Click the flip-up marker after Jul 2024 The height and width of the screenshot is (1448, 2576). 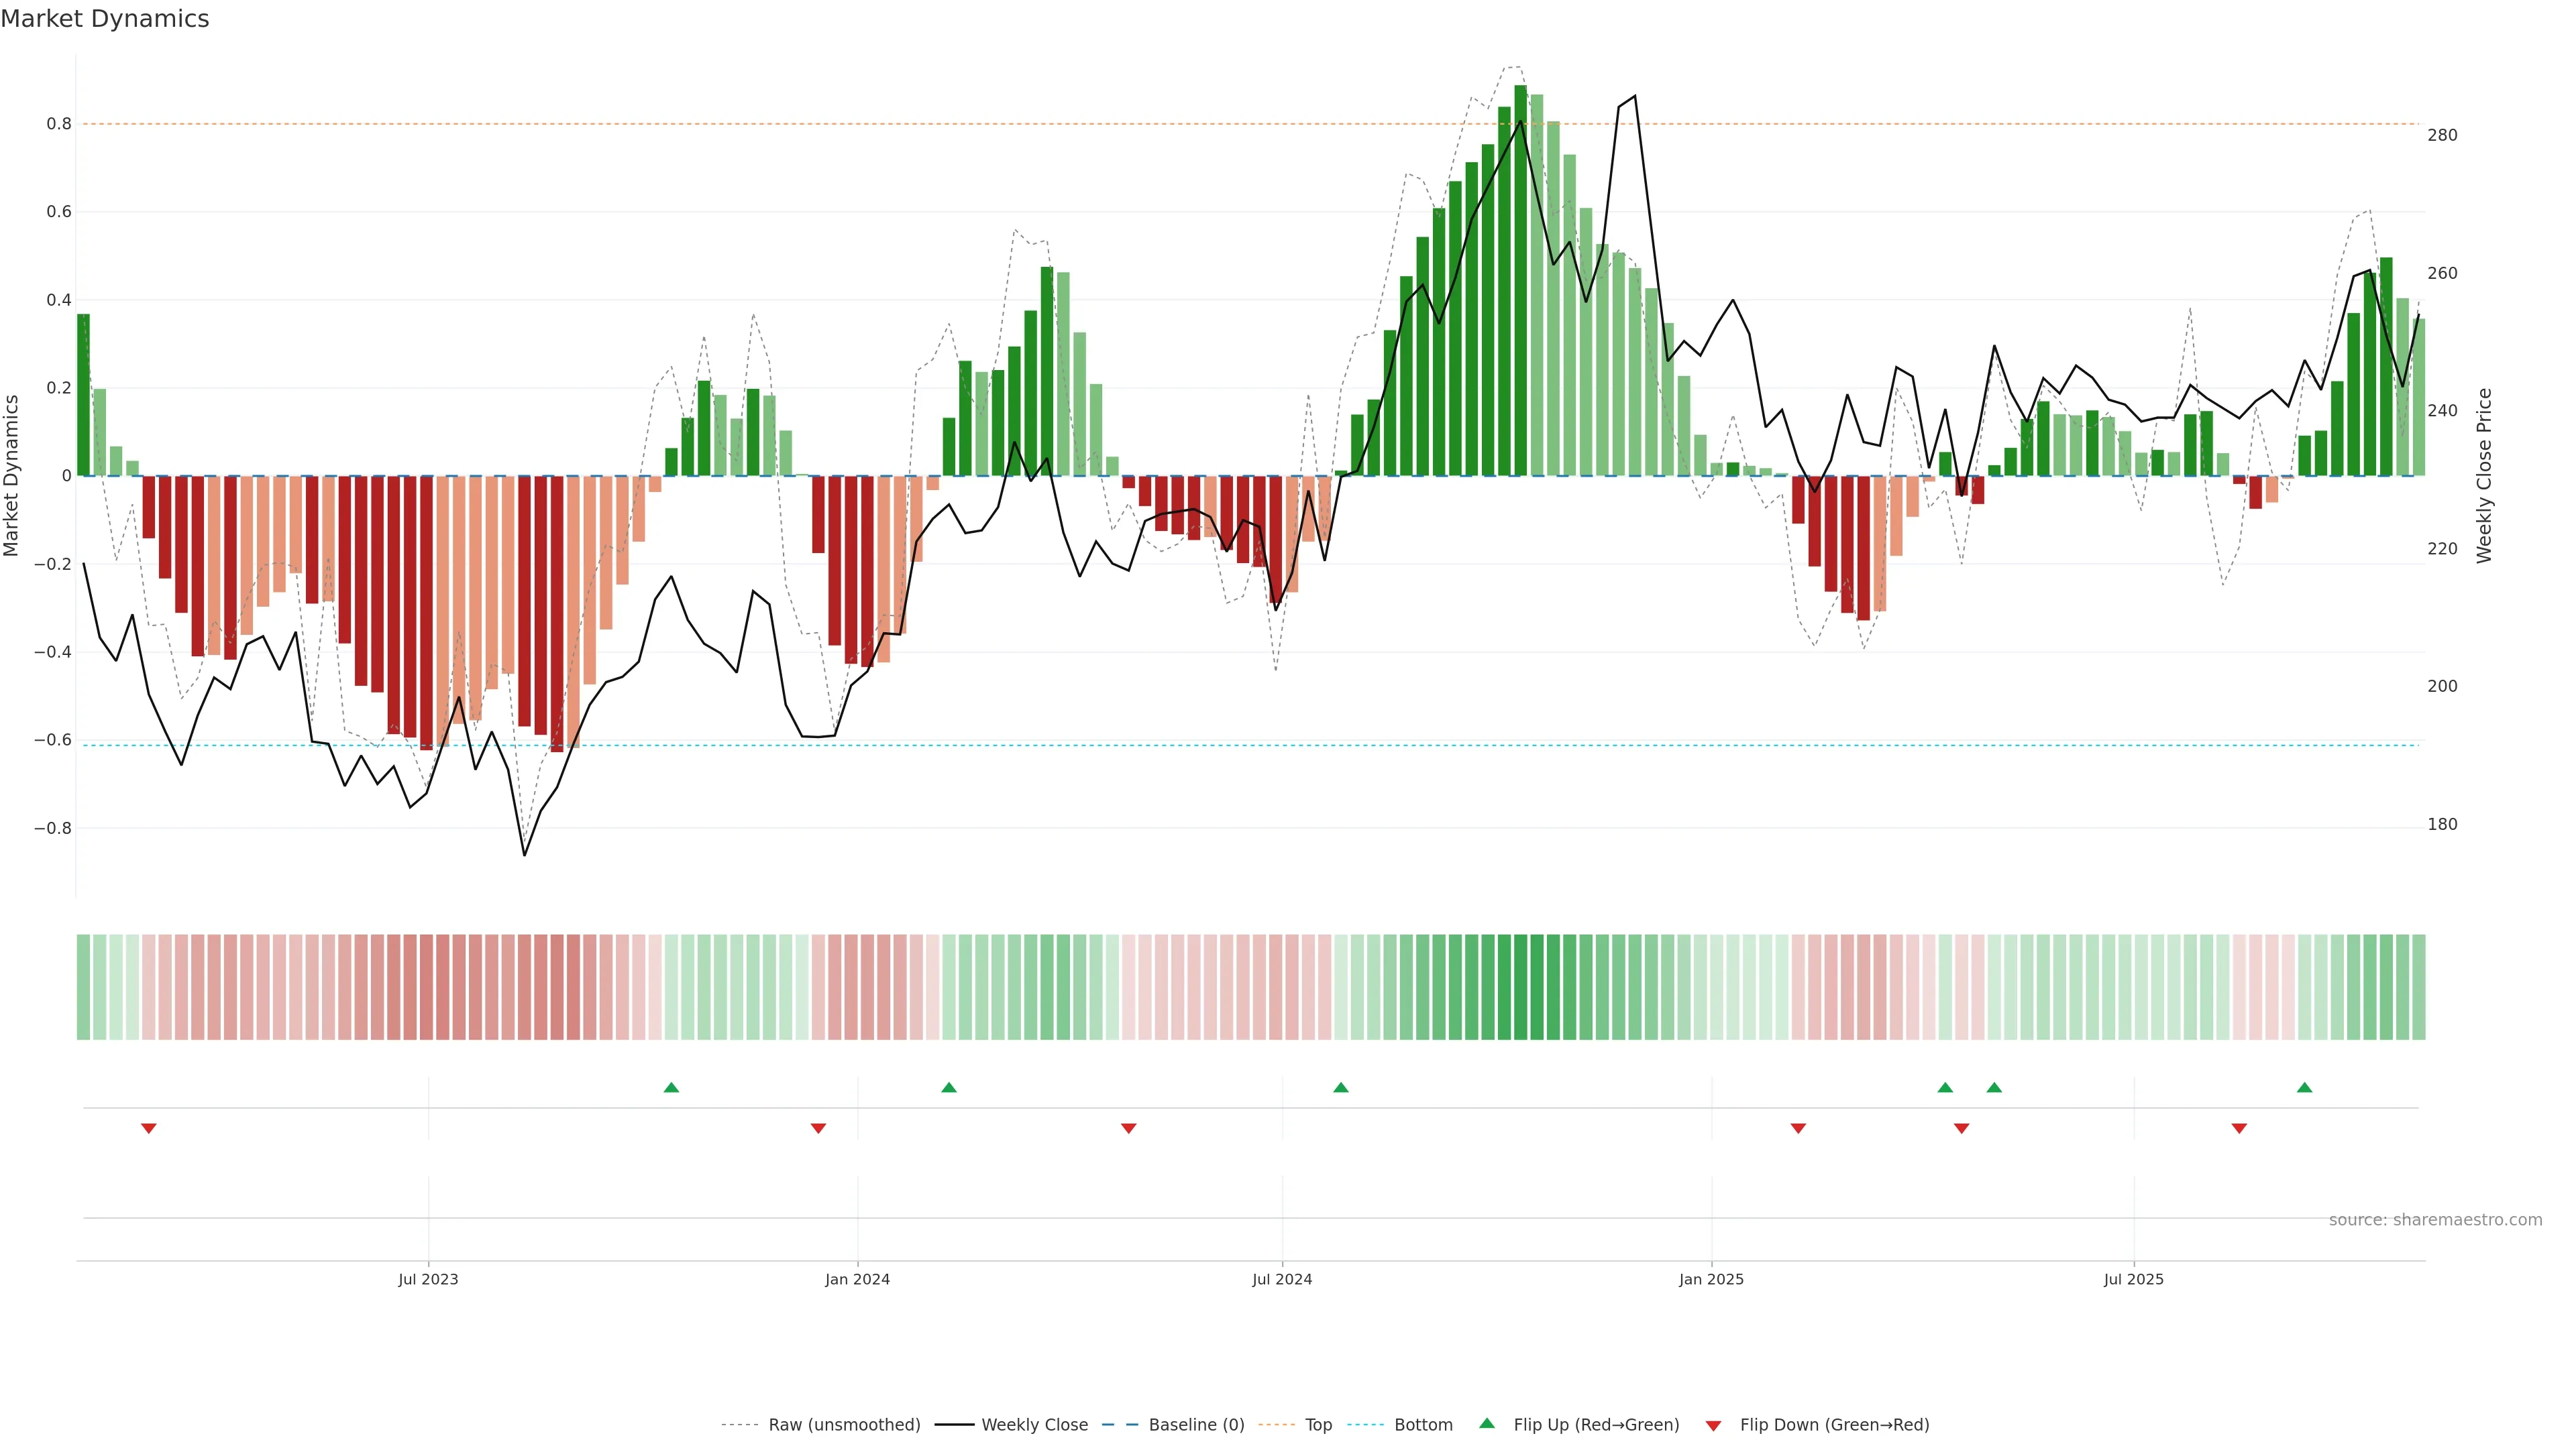click(x=1341, y=1087)
